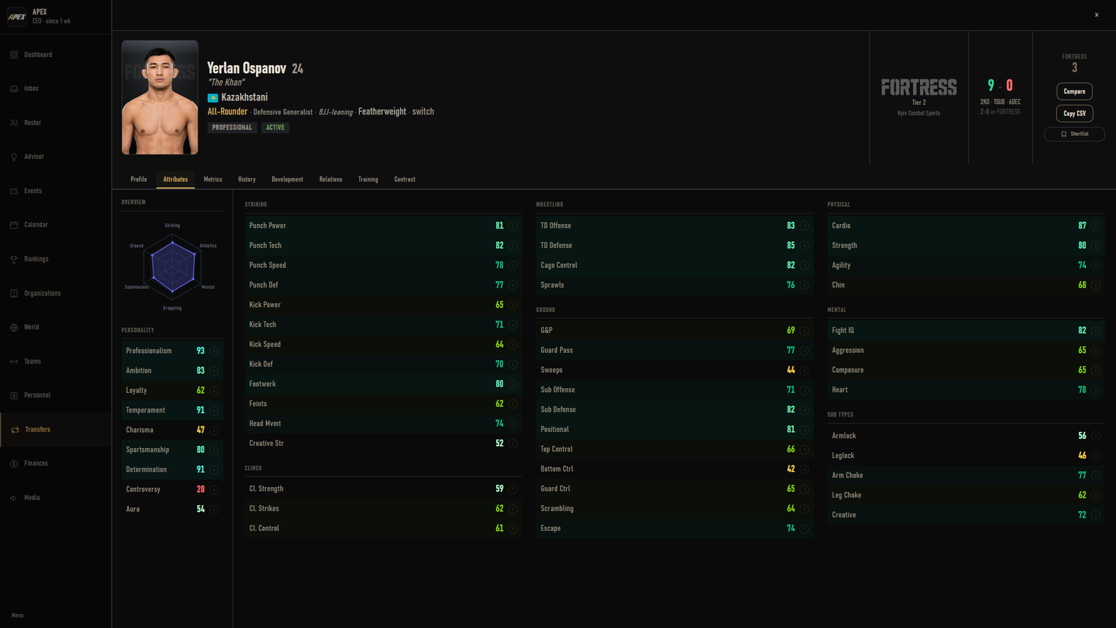Click the Finances coin icon
Viewport: 1116px width, 628px height.
tap(14, 463)
